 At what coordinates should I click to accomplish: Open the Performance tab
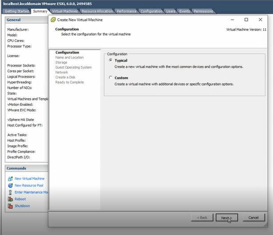[127, 11]
